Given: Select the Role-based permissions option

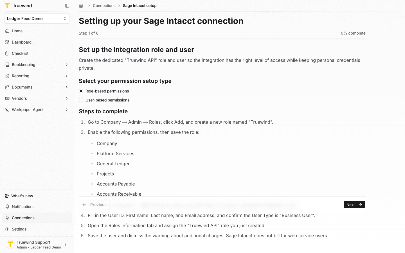Looking at the screenshot, I should [x=81, y=91].
